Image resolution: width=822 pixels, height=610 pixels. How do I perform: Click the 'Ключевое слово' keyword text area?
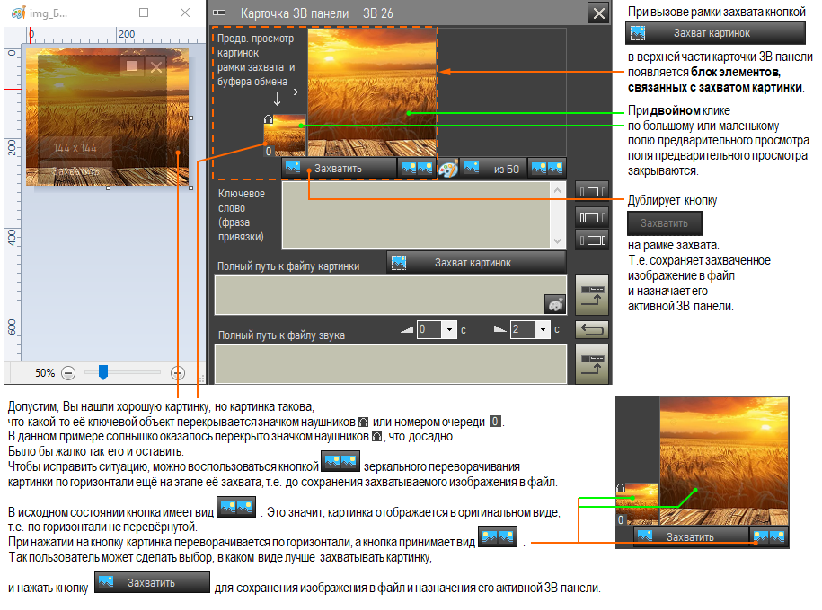pos(417,215)
